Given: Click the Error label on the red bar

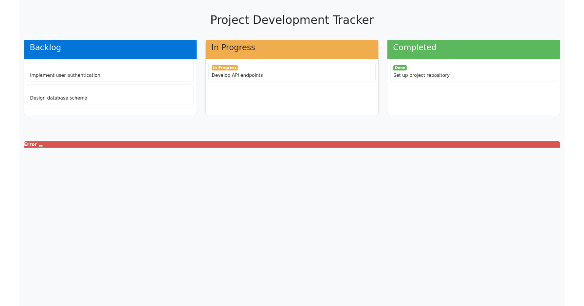Looking at the screenshot, I should tap(30, 144).
